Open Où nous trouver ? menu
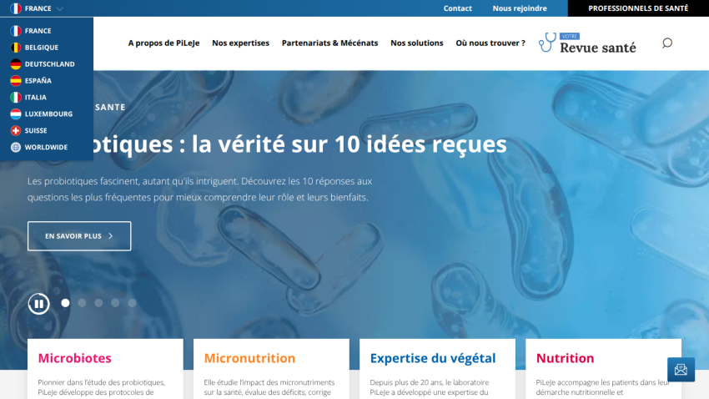Viewport: 709px width, 399px height. click(490, 43)
